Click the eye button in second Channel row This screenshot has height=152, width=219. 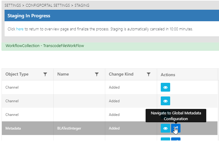point(165,101)
